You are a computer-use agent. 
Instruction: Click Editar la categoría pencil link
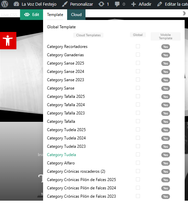(x=172, y=4)
